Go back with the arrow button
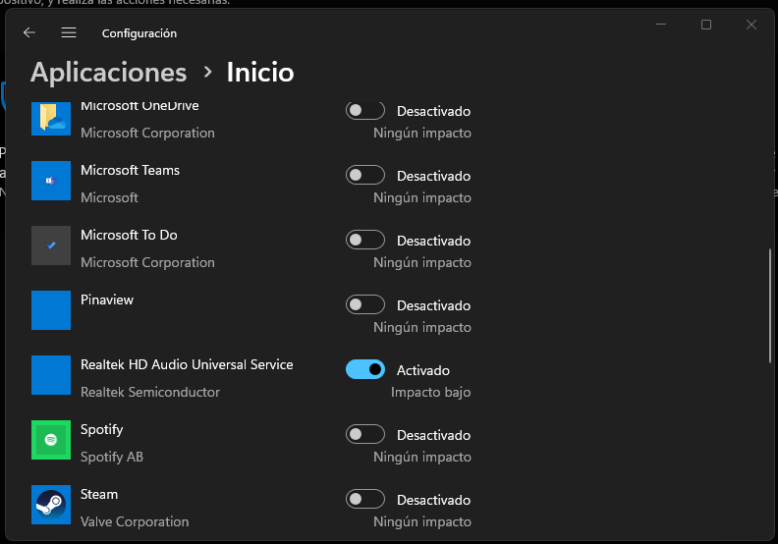Image resolution: width=778 pixels, height=544 pixels. 29,33
